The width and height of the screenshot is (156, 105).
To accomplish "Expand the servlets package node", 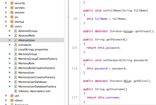I will click(x=6, y=8).
